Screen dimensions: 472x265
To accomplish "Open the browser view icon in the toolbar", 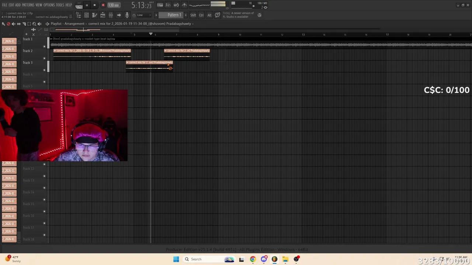I will point(79,15).
